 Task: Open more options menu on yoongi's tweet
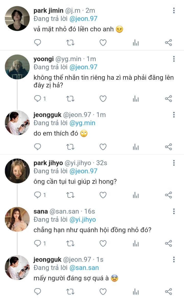(174, 59)
